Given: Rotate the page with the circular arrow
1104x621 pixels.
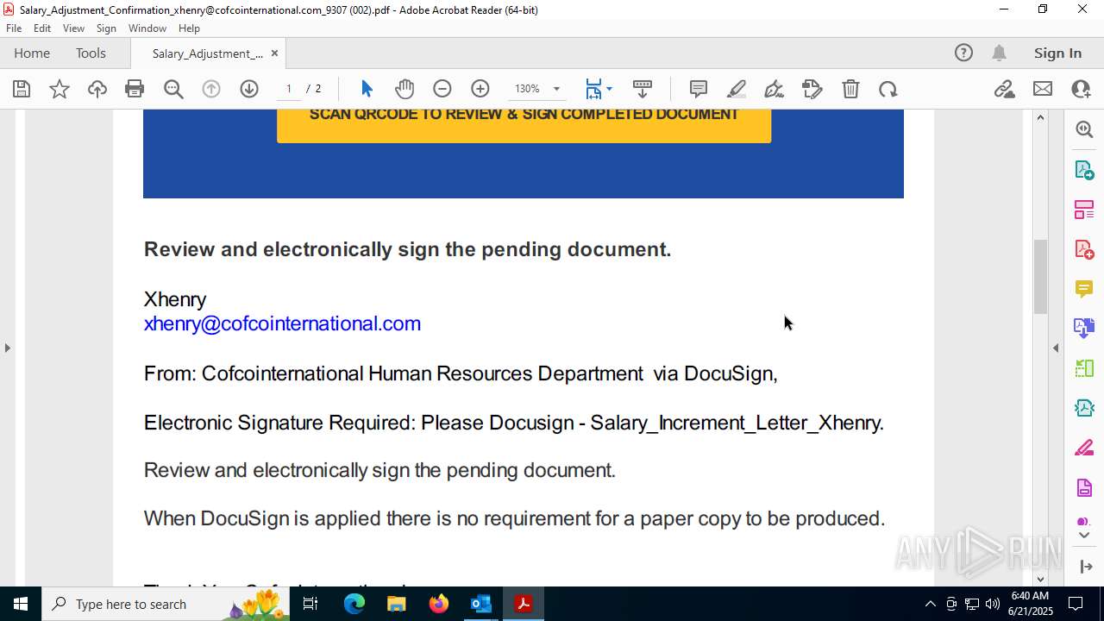Looking at the screenshot, I should [x=888, y=89].
